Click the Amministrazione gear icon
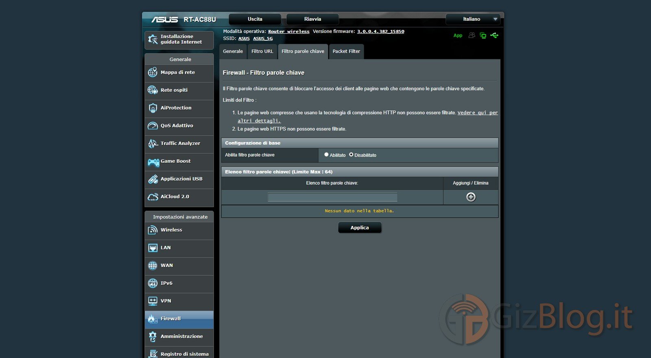Viewport: 651px width, 358px height. 153,336
